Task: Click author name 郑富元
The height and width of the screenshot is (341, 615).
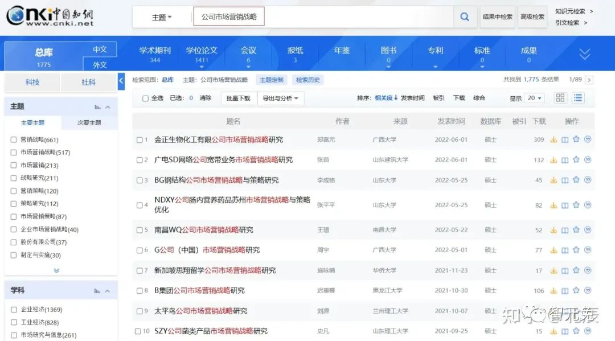Action: point(326,140)
